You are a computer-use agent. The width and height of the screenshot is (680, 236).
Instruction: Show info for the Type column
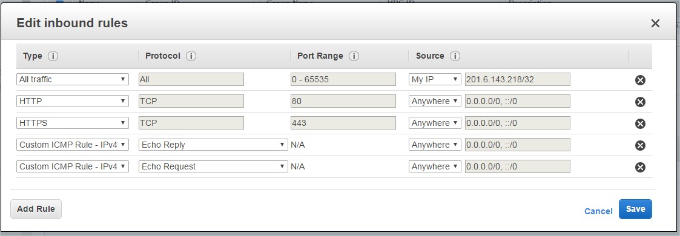click(53, 56)
